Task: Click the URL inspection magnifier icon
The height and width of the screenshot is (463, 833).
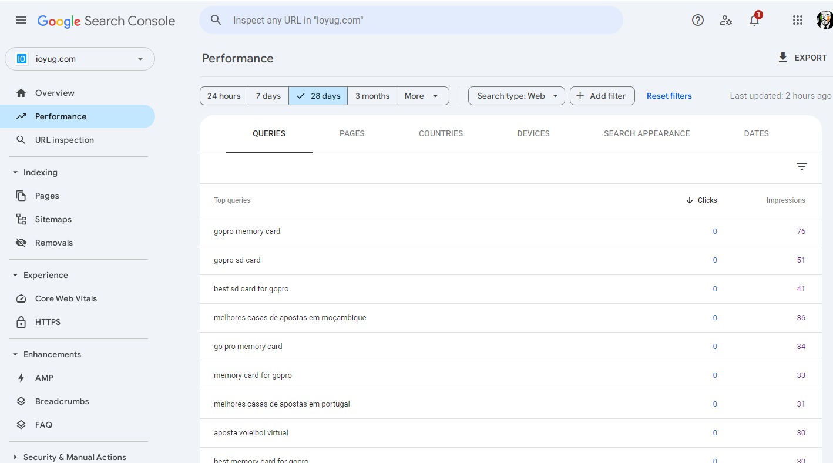Action: (x=21, y=140)
